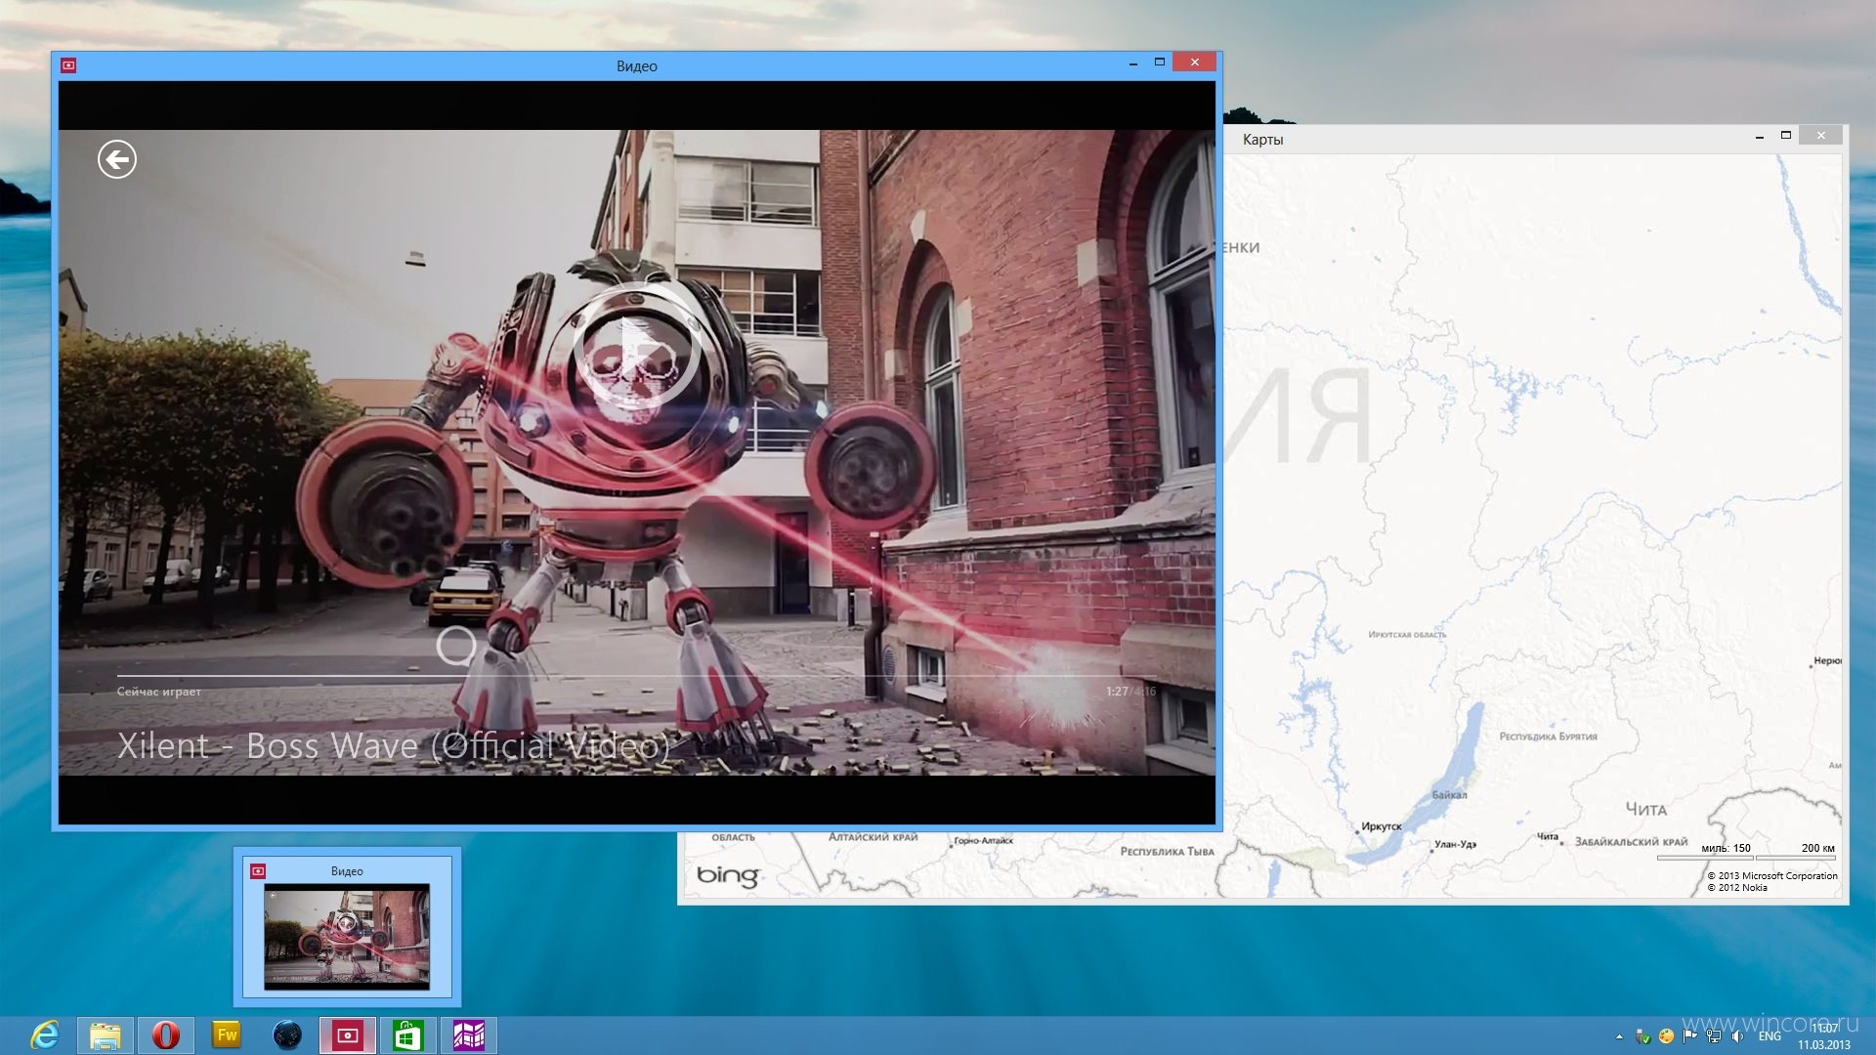Play the video with the center play button
The height and width of the screenshot is (1055, 1876).
click(636, 348)
